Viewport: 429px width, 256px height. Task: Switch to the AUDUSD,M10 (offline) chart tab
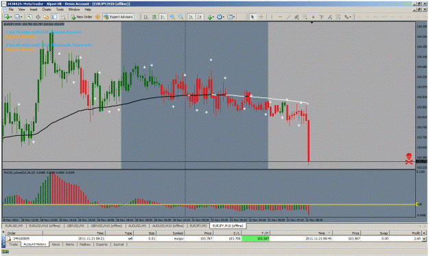tap(168, 226)
